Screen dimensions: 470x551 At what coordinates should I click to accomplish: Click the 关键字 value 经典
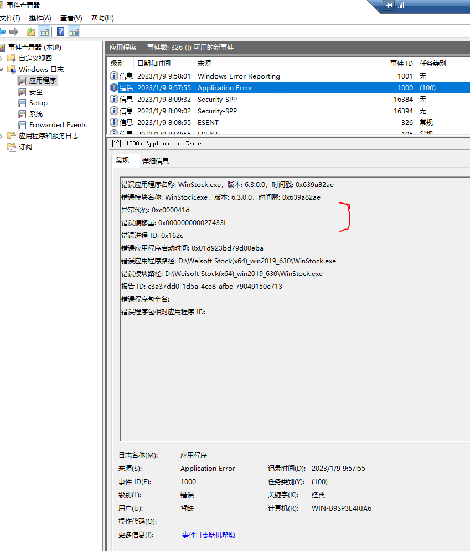point(318,495)
